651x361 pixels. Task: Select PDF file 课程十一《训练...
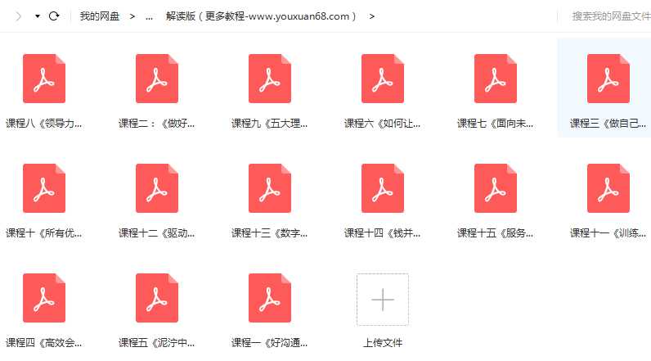(608, 189)
